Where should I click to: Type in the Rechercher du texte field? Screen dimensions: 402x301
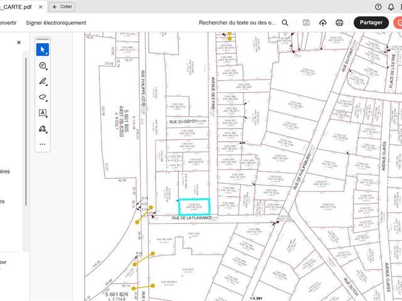237,23
